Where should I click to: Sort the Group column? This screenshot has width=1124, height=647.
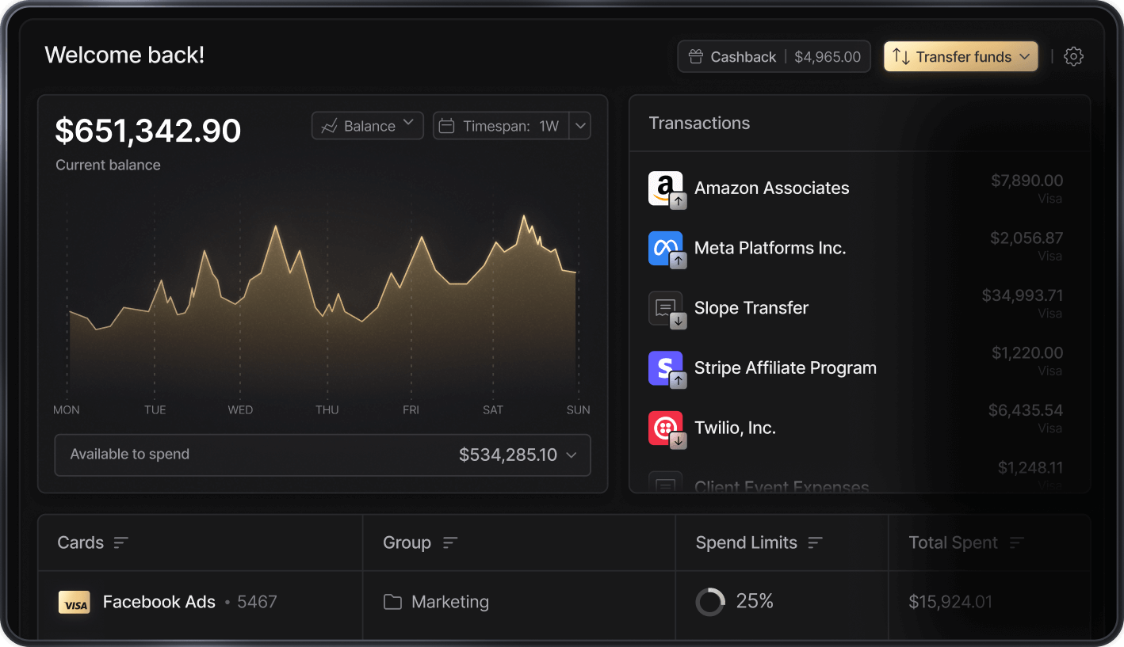pyautogui.click(x=450, y=543)
